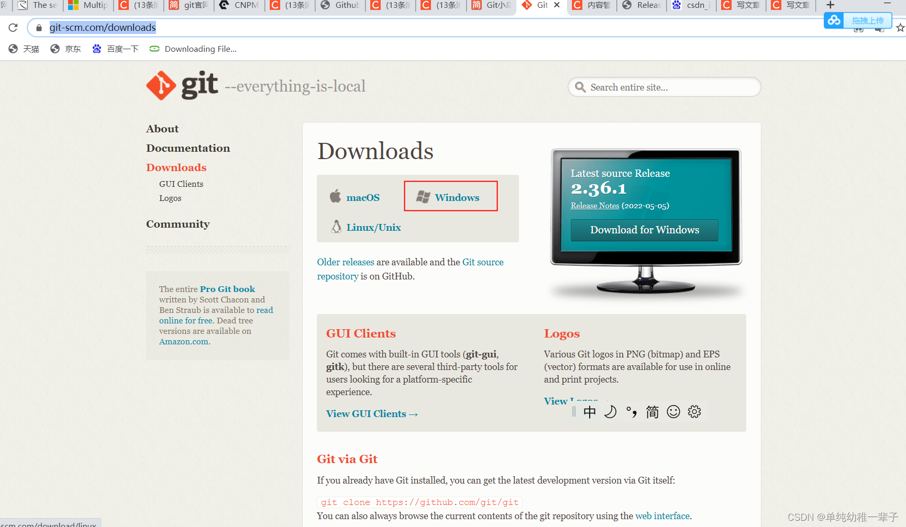Switch to the Github tab
906x527 pixels.
coord(340,5)
